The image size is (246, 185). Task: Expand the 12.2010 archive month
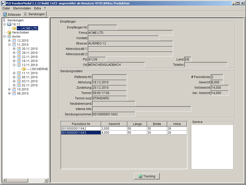coord(9,41)
